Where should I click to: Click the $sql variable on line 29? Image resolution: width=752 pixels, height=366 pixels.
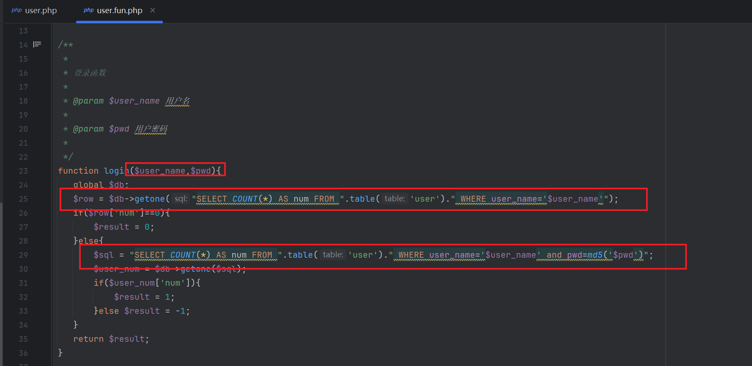click(x=104, y=255)
